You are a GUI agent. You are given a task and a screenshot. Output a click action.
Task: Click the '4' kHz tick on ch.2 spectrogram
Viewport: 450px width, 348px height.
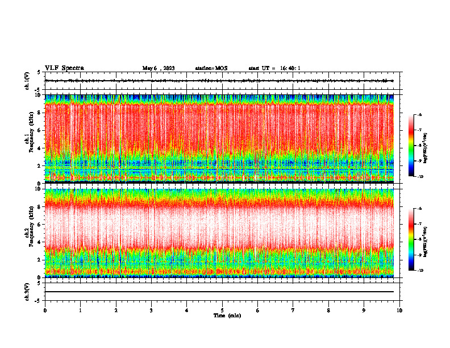39,242
